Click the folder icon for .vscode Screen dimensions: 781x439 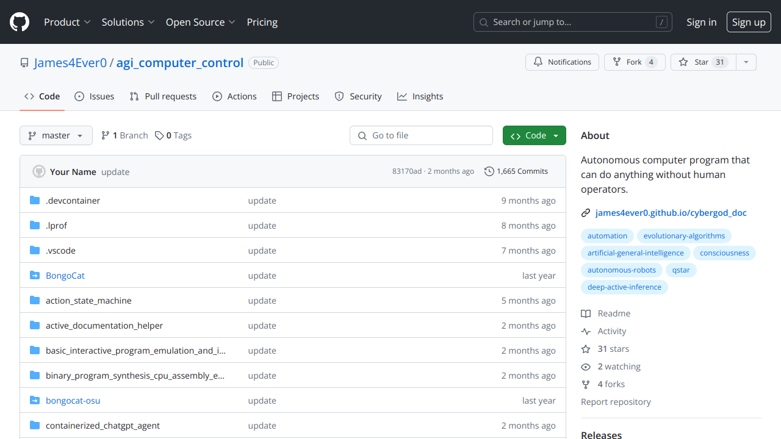point(35,250)
